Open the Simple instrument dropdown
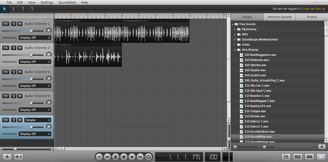 pos(38,120)
